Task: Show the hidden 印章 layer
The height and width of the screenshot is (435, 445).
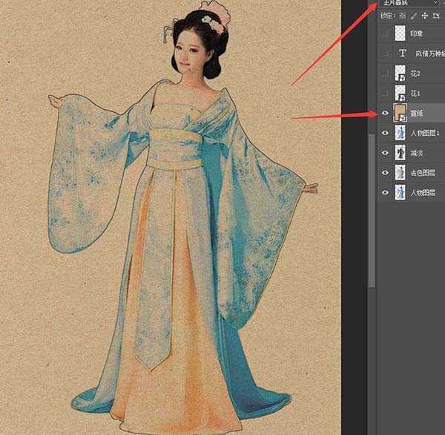Action: coord(383,33)
